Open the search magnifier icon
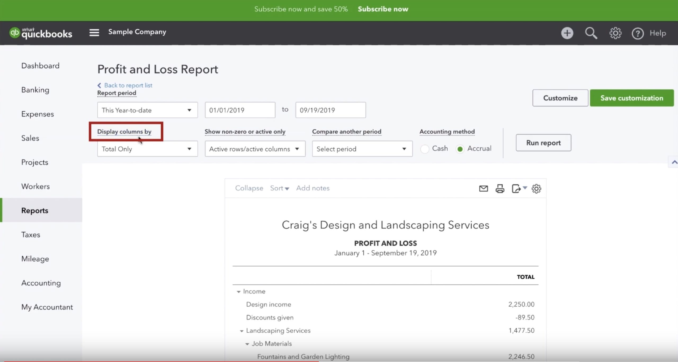678x362 pixels. click(591, 33)
